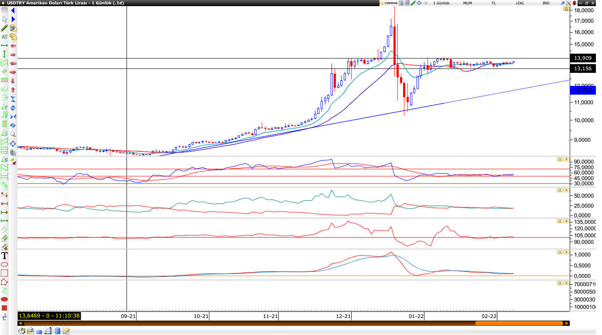Click the magnifier zoom icon
Screen dimensions: 602x335
(x=13, y=135)
